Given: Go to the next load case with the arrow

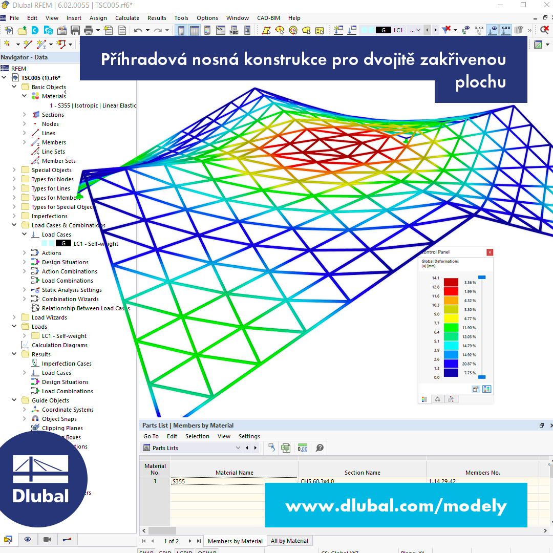Looking at the screenshot, I should click(436, 30).
